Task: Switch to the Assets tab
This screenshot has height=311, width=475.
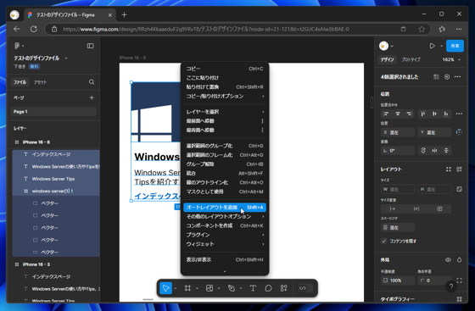Action: (40, 82)
